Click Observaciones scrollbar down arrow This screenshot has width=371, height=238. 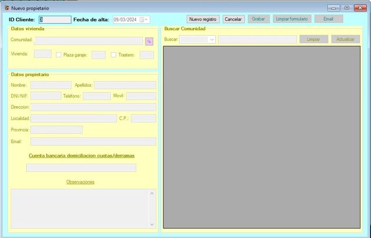152,225
